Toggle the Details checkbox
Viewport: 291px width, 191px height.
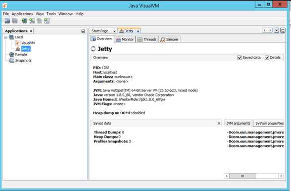(x=267, y=58)
